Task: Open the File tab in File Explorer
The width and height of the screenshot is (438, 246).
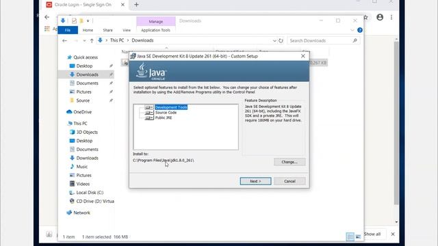Action: tap(68, 30)
